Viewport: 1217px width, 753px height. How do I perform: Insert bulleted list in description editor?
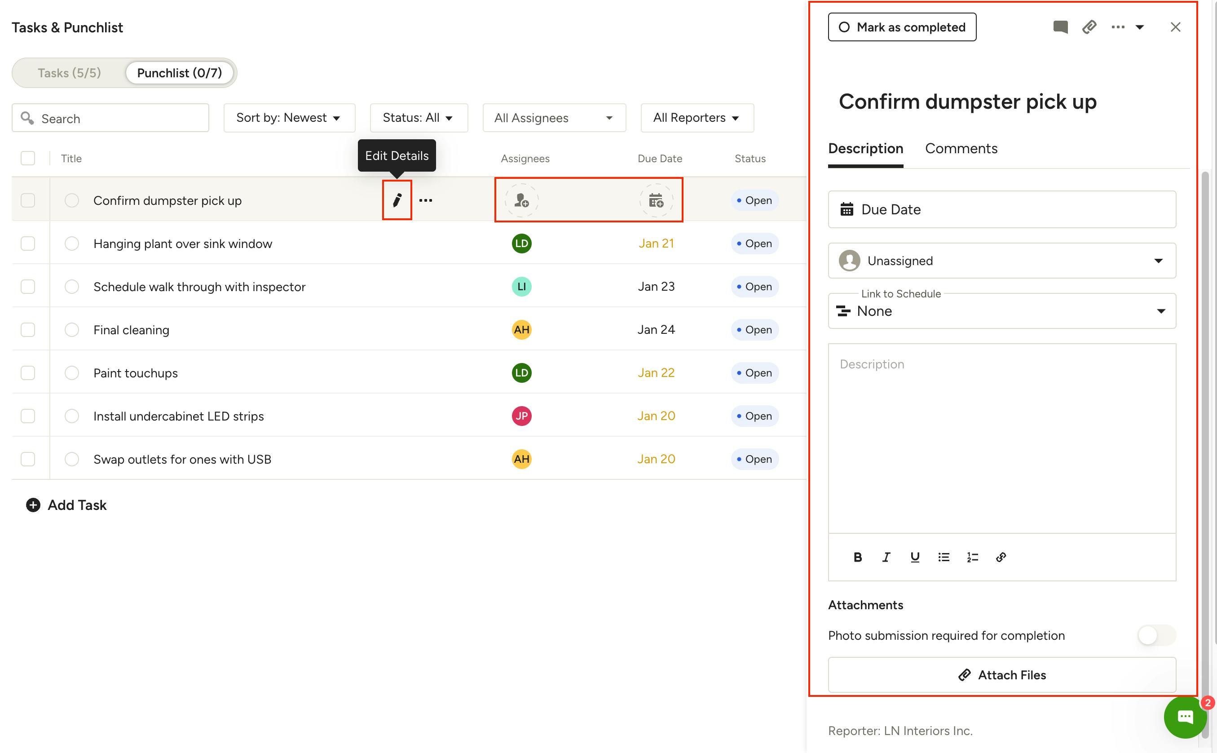click(944, 557)
